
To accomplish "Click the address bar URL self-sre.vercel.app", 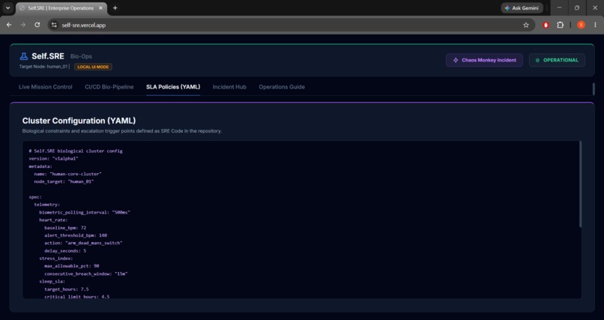I will [84, 25].
